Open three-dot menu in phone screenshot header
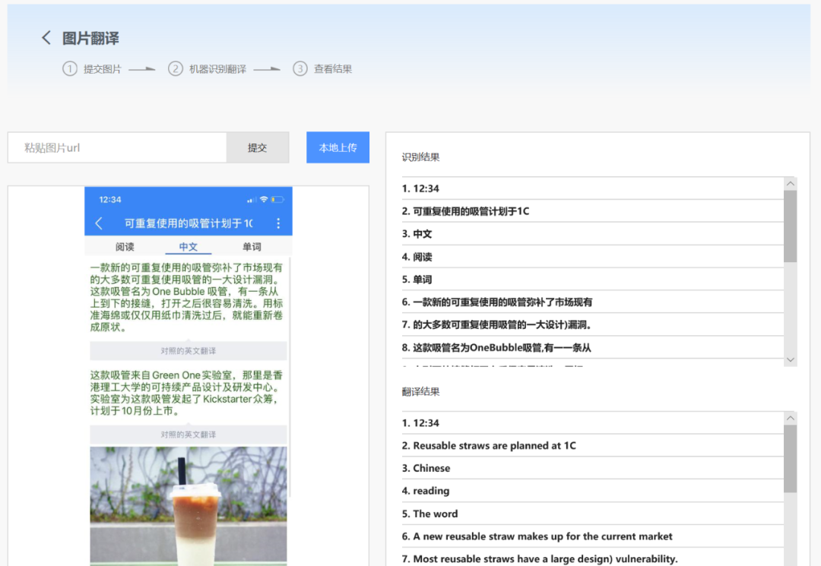821x566 pixels. click(278, 223)
